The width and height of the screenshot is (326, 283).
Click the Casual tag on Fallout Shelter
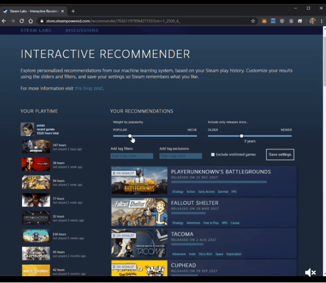235,223
